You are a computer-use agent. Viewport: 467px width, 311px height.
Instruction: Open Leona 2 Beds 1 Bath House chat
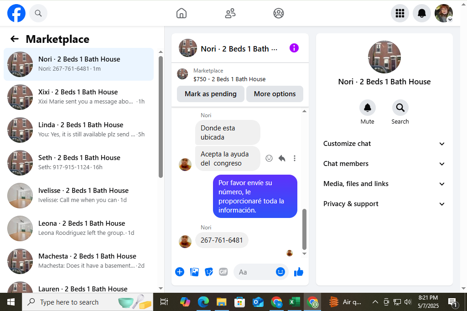coord(78,228)
